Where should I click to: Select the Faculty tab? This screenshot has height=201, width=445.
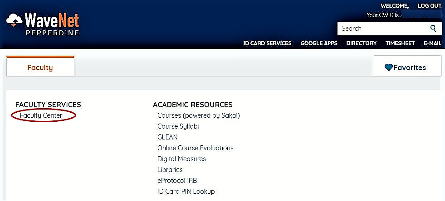[40, 67]
